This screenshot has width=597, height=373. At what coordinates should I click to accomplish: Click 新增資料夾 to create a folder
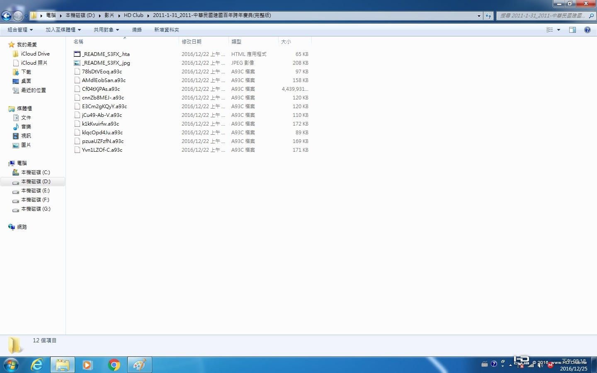(167, 30)
